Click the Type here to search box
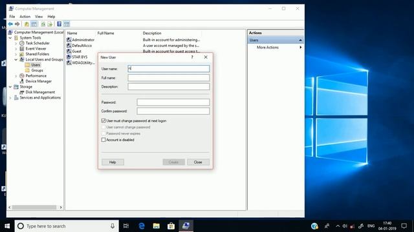 pos(67,226)
